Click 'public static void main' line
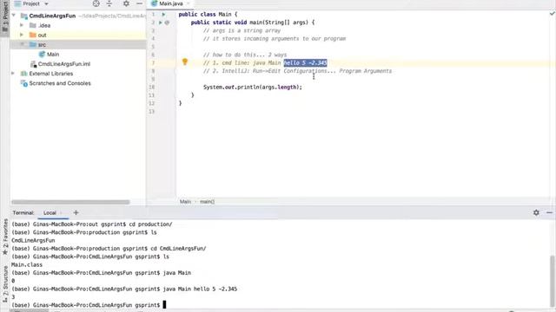 pos(253,23)
